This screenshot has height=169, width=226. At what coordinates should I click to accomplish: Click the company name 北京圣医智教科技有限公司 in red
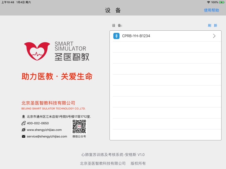tap(48, 103)
